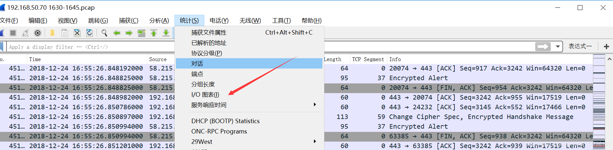613x150 pixels.
Task: Add a filter button with plus icon
Action: tap(606, 47)
